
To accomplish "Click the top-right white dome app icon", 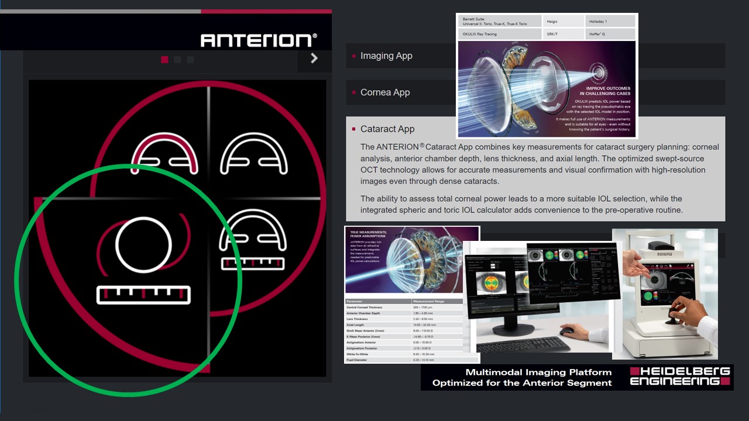I will click(255, 153).
